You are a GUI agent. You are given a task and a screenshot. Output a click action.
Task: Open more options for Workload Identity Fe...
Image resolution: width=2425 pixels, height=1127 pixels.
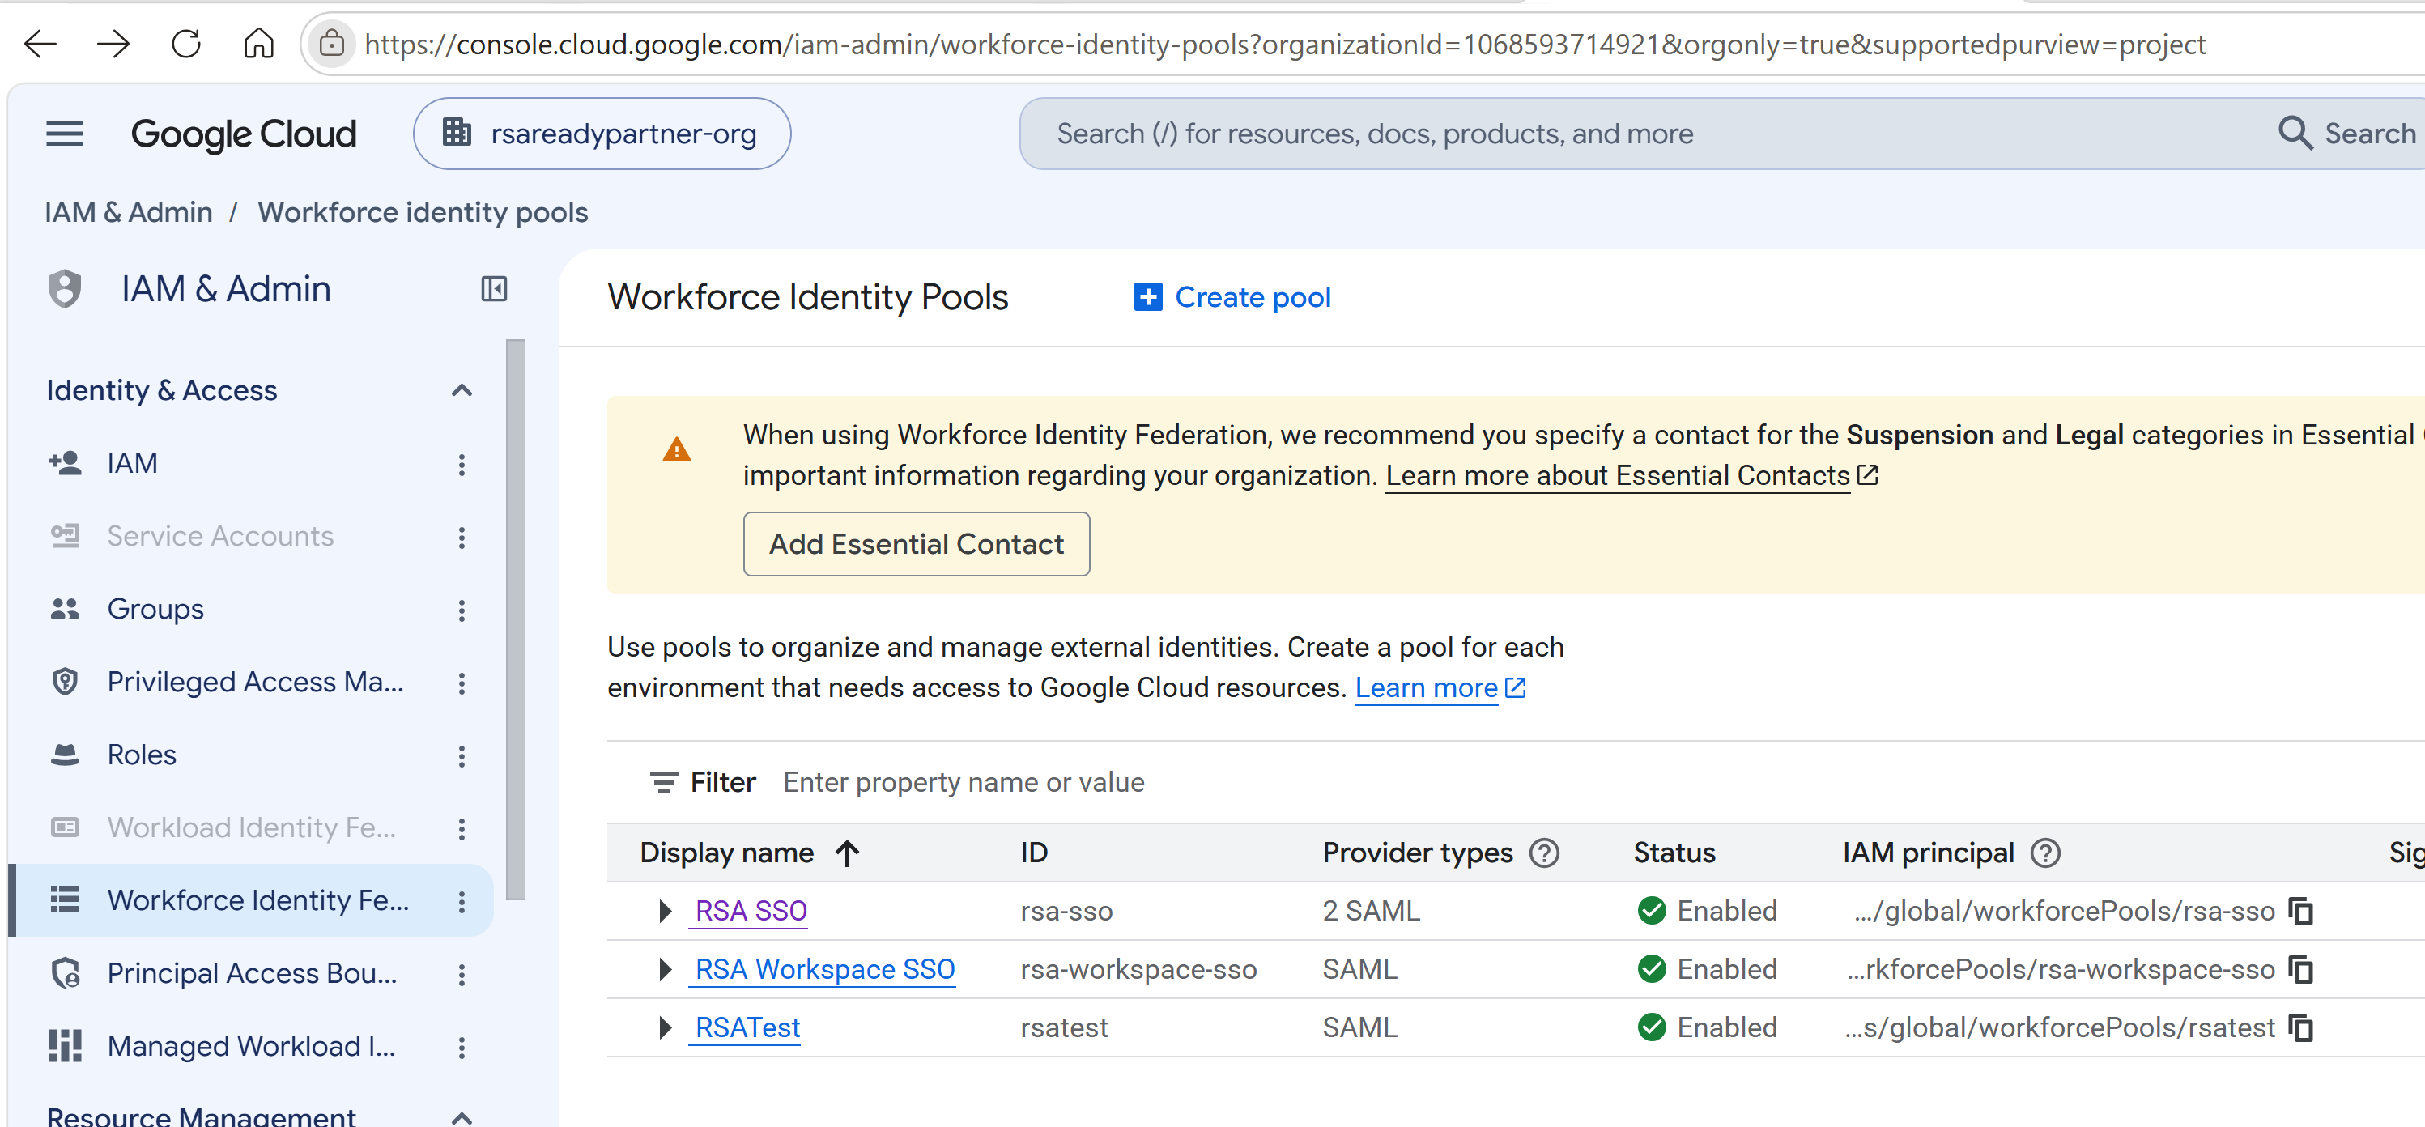coord(462,828)
